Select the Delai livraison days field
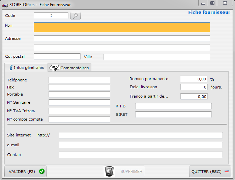Image resolution: width=235 pixels, height=180 pixels. (x=194, y=87)
